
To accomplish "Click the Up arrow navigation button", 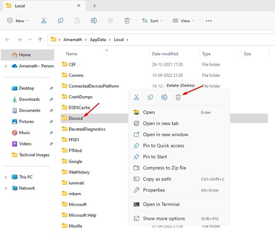I will coord(41,39).
